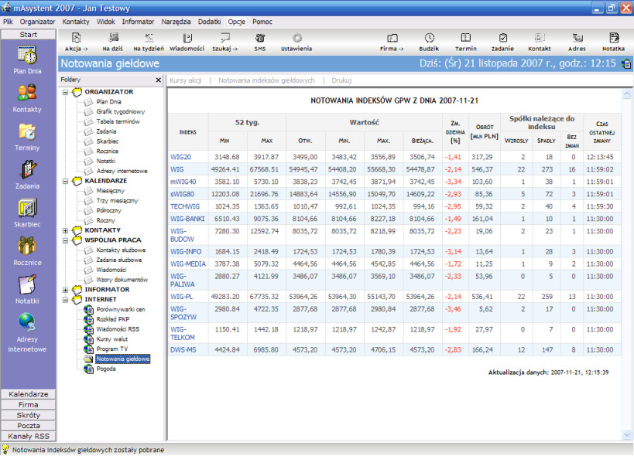
Task: Open Terminy from the sidebar
Action: click(x=27, y=137)
